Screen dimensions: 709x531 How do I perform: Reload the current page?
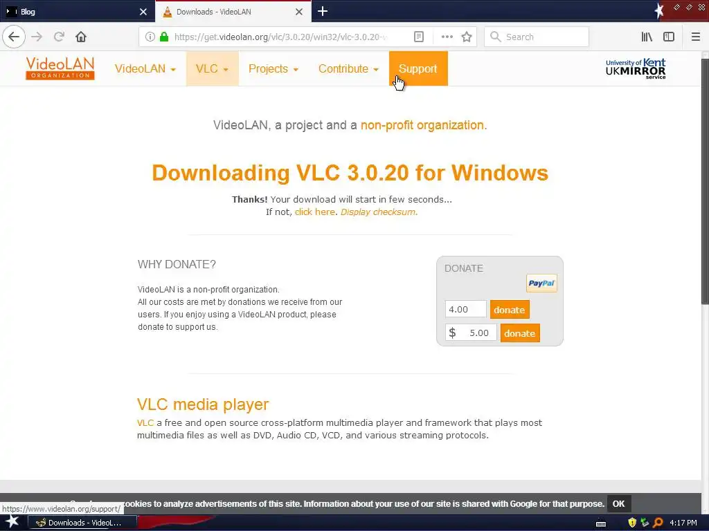coord(59,37)
